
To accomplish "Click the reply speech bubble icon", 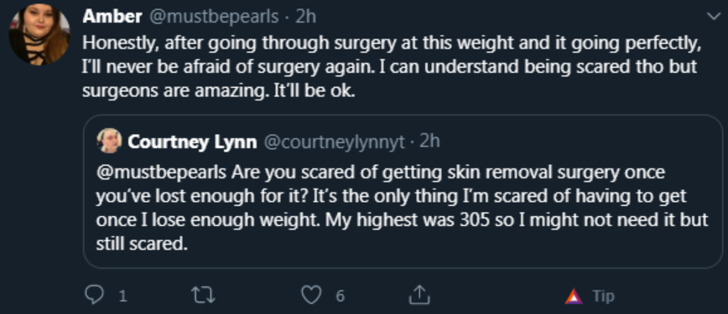I will point(94,295).
